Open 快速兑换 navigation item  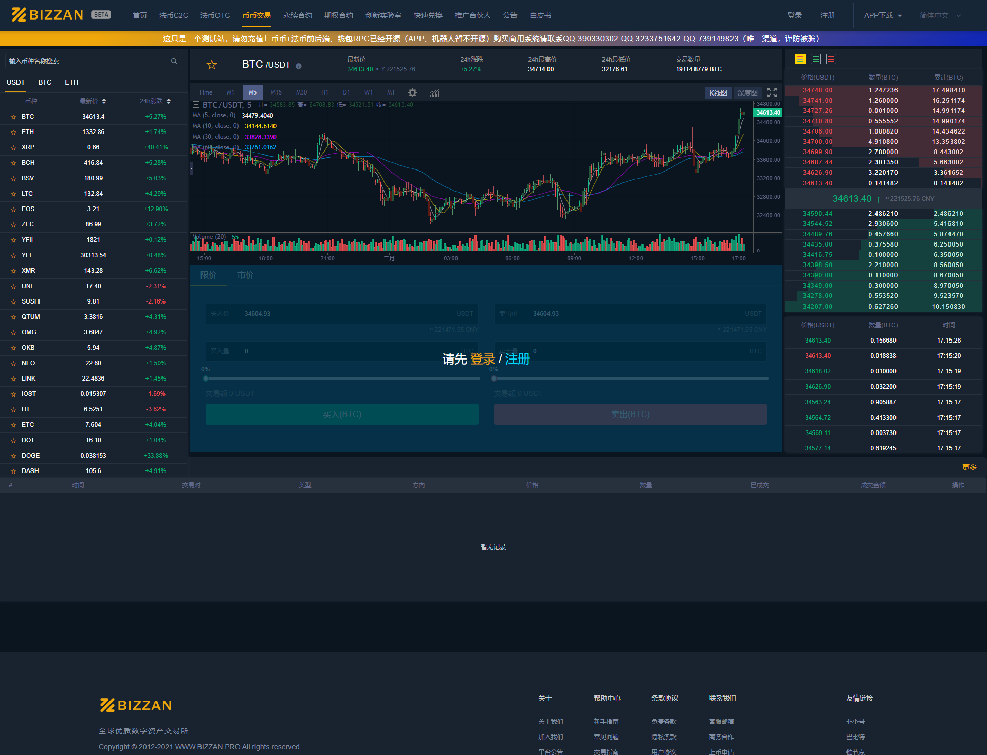click(428, 15)
